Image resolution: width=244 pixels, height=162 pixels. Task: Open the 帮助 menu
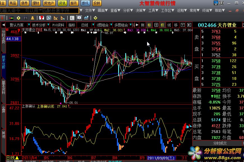[x=220, y=10]
